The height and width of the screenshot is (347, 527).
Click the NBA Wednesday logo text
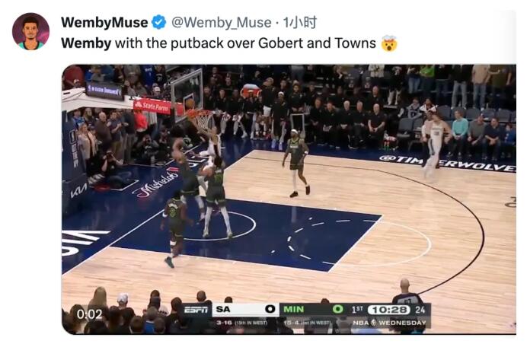[389, 323]
